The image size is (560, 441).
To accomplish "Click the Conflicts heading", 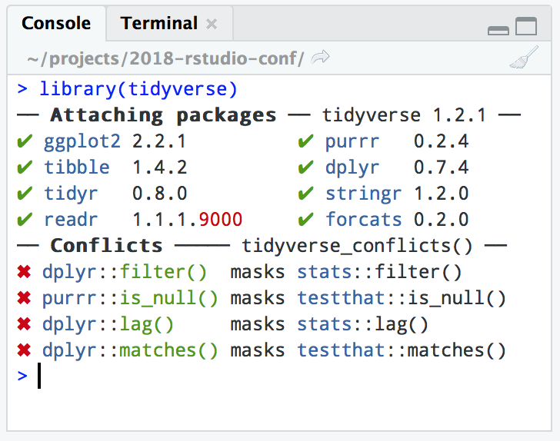I will (x=106, y=246).
